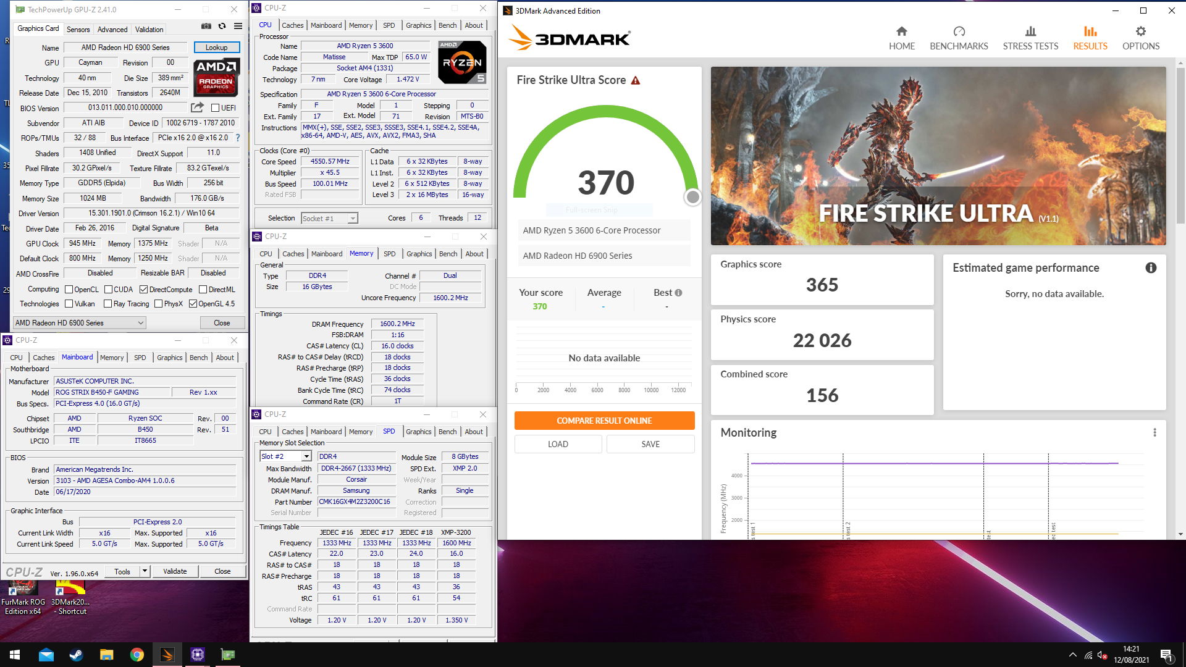The image size is (1186, 667).
Task: Click the Tools button in CPU-Z
Action: [122, 571]
